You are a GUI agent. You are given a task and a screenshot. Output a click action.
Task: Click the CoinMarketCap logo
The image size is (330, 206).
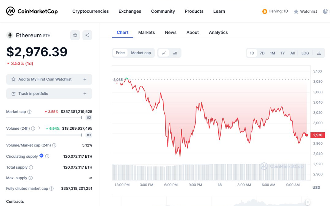[32, 11]
